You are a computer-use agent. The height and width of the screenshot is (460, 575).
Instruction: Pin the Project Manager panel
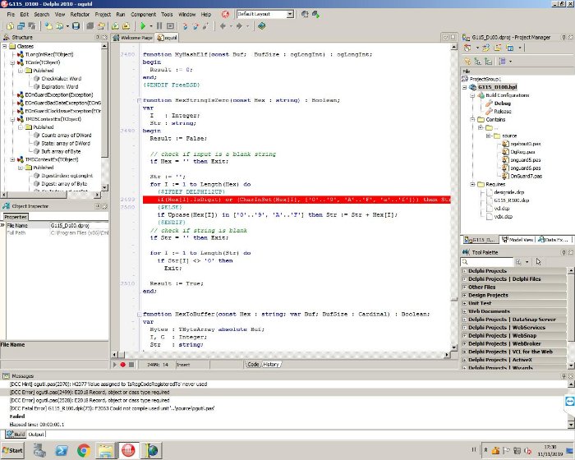point(563,38)
